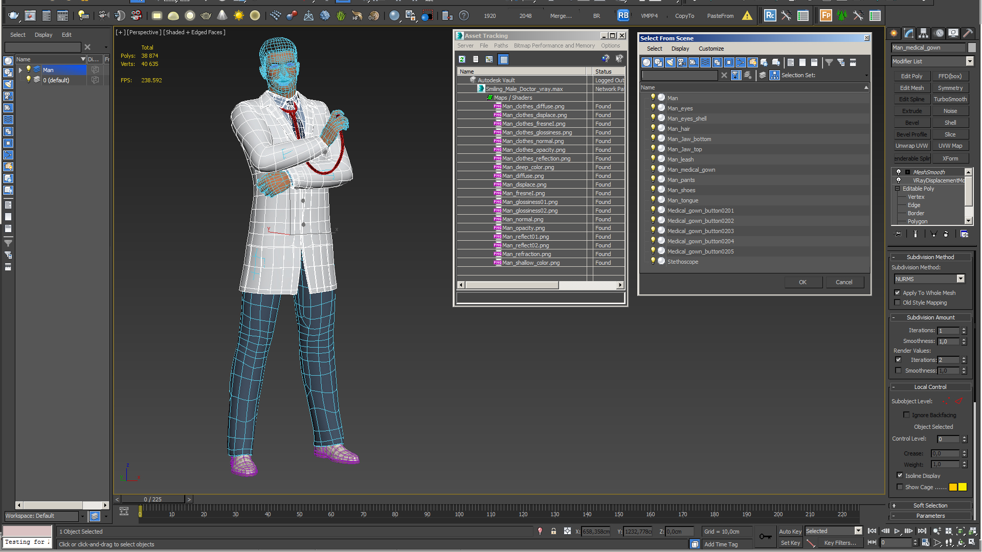Click pin stack icon below modifier stack

(x=898, y=234)
